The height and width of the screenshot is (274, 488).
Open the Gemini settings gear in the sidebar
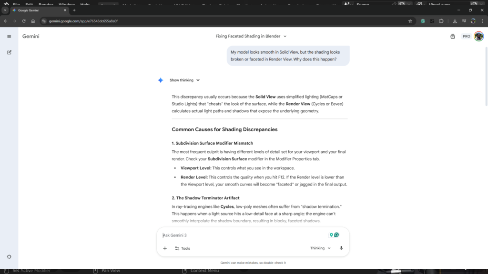(9, 257)
